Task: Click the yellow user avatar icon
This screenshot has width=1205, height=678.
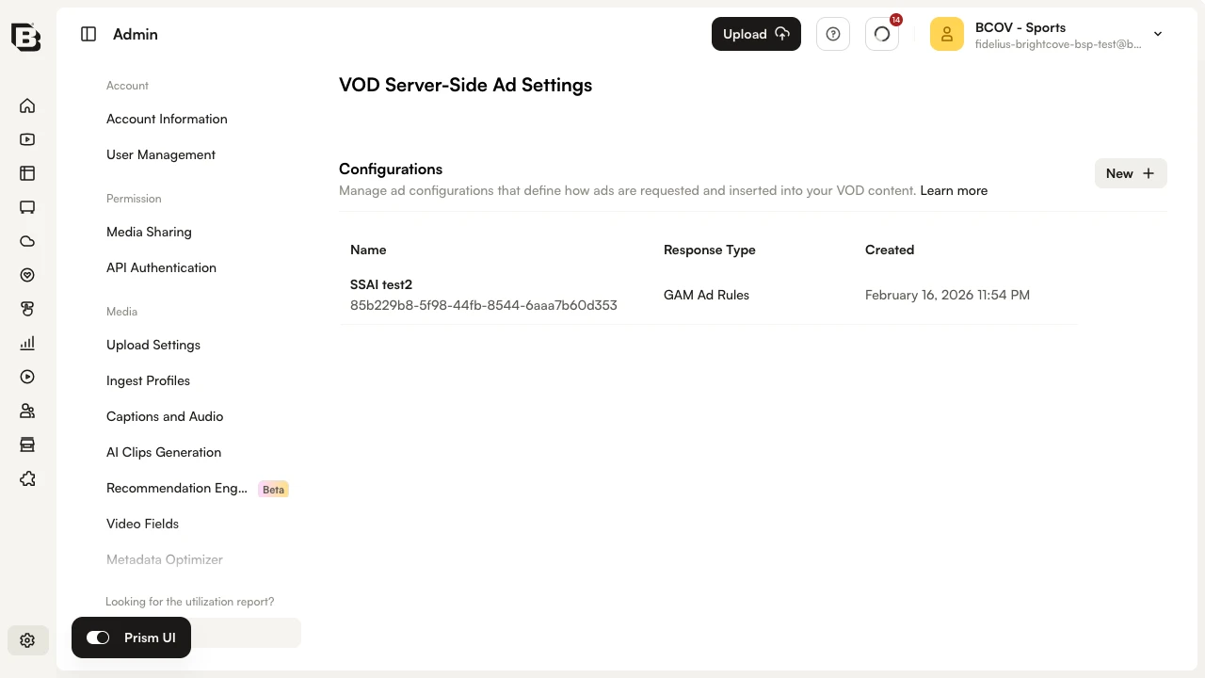Action: [x=947, y=34]
